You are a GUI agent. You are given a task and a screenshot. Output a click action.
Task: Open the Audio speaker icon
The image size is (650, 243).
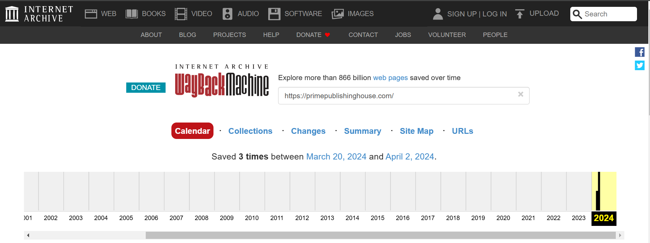tap(227, 14)
